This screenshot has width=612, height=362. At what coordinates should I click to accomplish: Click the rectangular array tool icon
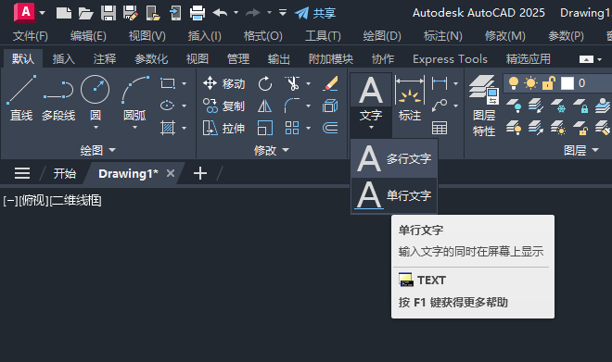pyautogui.click(x=292, y=128)
